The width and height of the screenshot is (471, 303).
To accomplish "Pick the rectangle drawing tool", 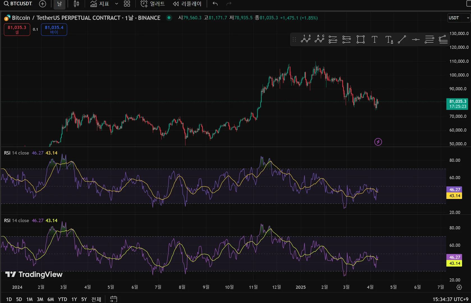I will point(360,39).
